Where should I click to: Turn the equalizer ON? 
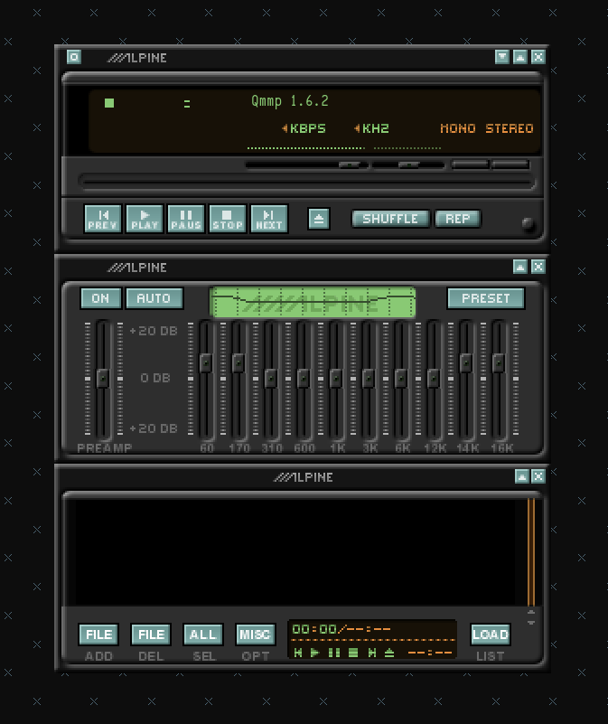coord(100,298)
